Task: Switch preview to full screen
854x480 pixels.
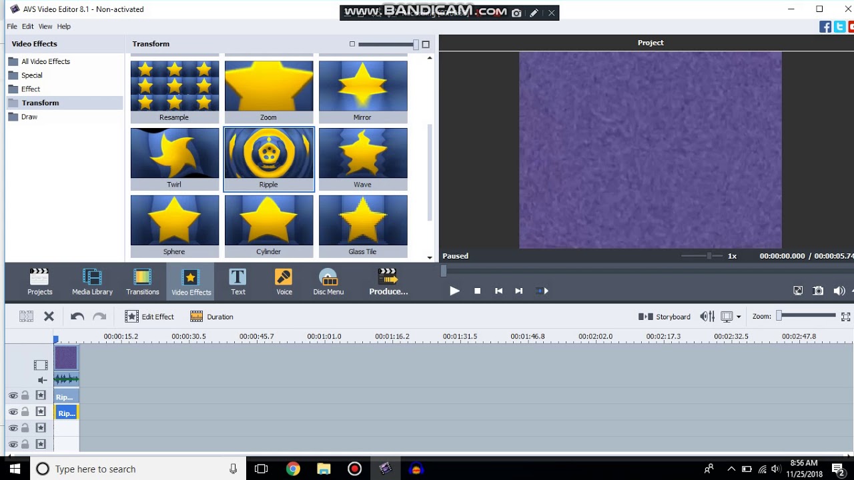Action: (x=798, y=291)
